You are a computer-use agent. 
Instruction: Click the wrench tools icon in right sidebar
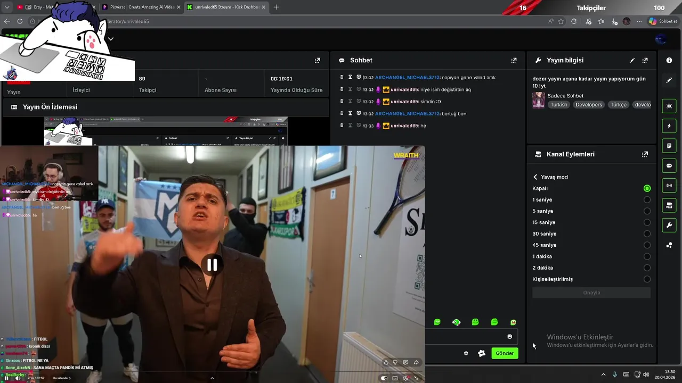pos(669,225)
